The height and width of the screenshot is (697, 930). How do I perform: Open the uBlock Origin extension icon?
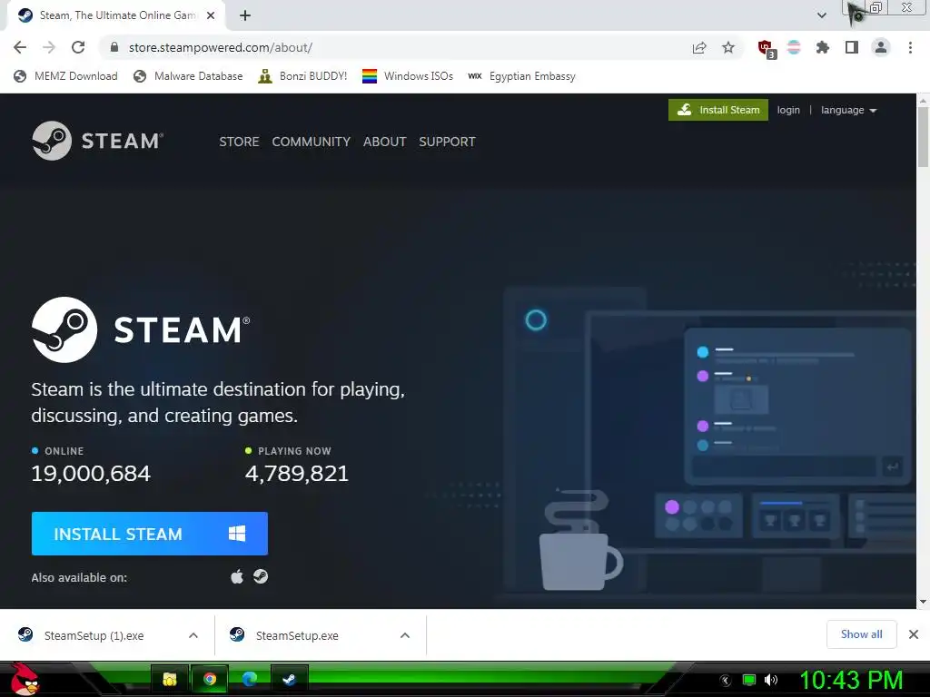tap(766, 49)
